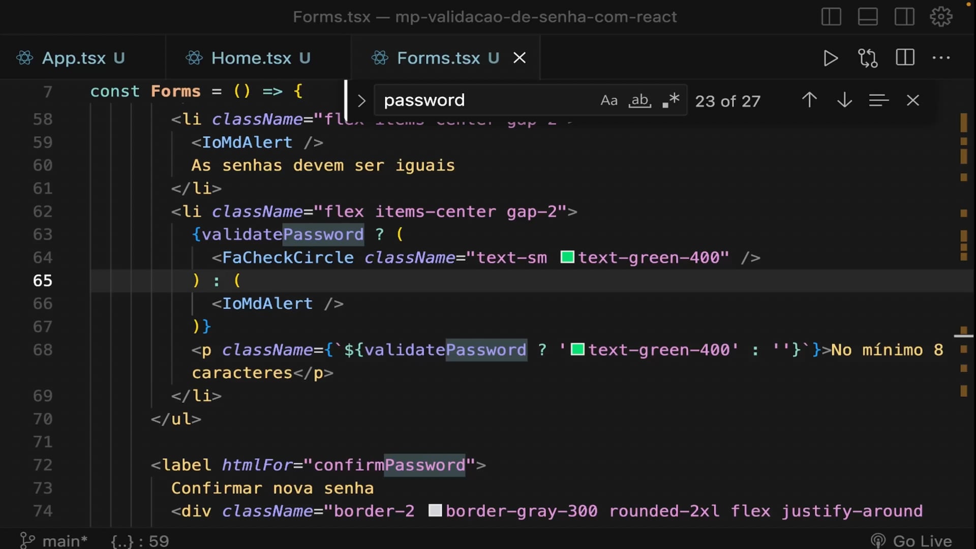
Task: Enable Match Whole Word option
Action: [640, 100]
